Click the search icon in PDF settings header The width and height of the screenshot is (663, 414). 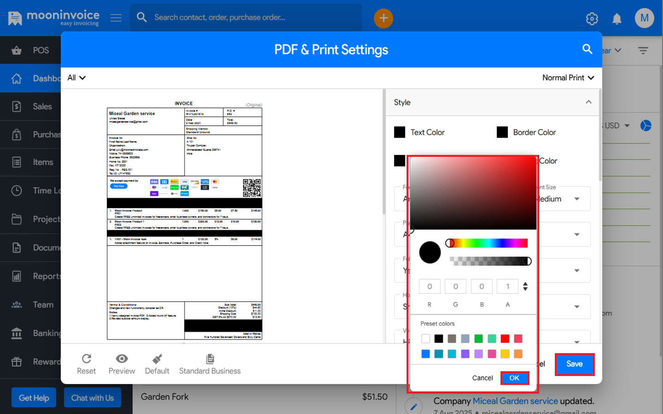587,49
